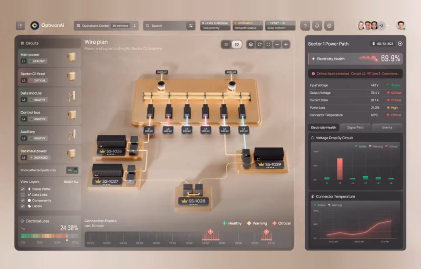Click the layers stack icon in Wire plan toolbar
The width and height of the screenshot is (421, 269).
(251, 45)
